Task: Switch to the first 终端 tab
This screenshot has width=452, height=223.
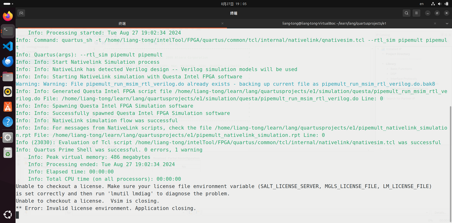Action: (122, 23)
